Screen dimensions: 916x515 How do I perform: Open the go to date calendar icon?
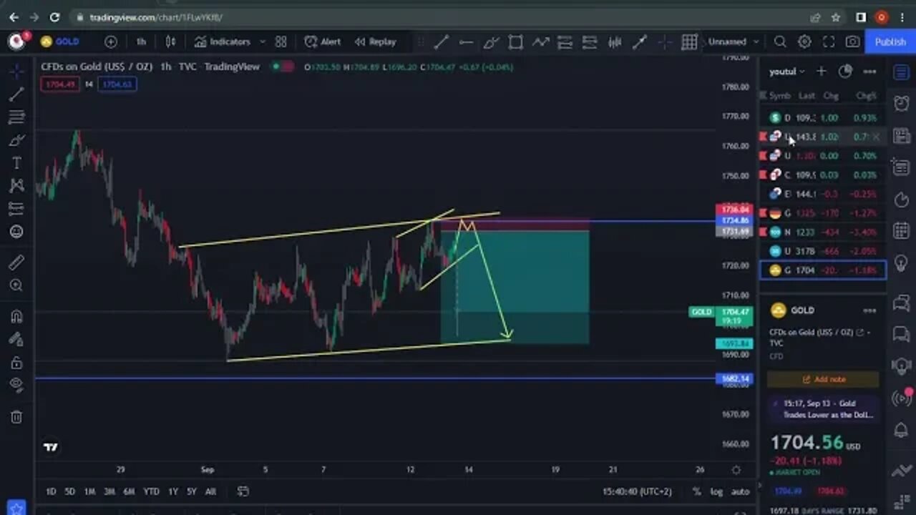tap(243, 491)
